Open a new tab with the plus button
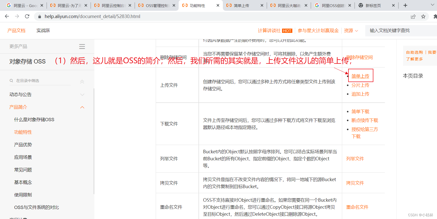The height and width of the screenshot is (219, 437). coord(405,5)
